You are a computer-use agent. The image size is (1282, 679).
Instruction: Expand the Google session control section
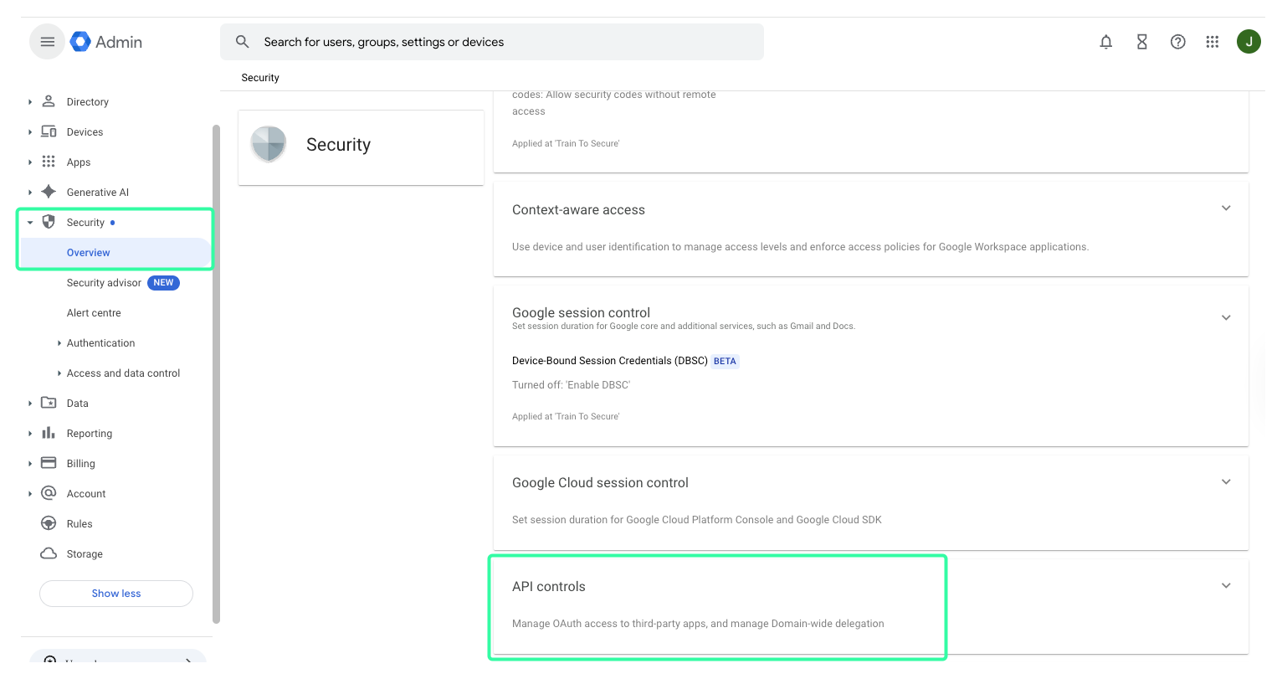tap(1225, 318)
